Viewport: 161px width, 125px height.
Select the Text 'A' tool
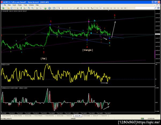(85, 8)
